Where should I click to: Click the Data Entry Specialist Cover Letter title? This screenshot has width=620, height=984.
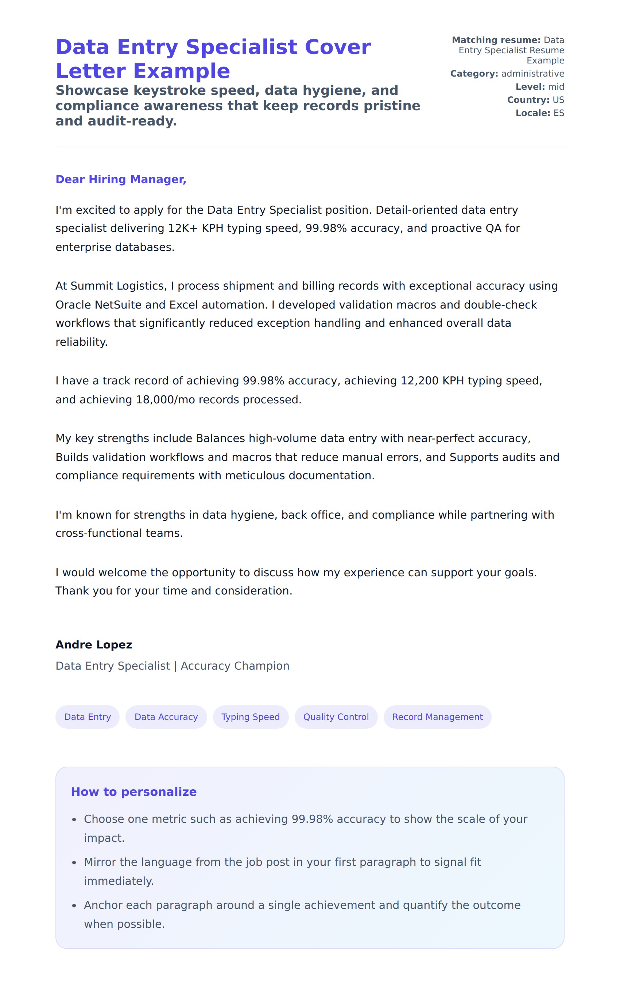213,59
